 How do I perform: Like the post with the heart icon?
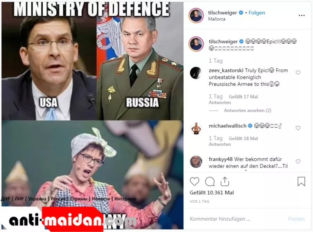coord(194,181)
